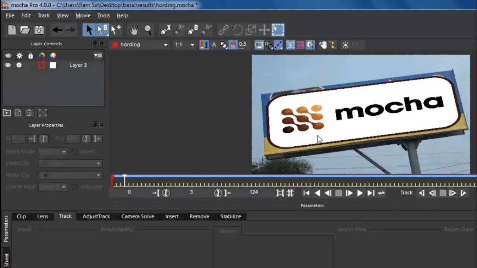Select the Zoom magnifier tool
This screenshot has height=268, width=477.
[148, 30]
